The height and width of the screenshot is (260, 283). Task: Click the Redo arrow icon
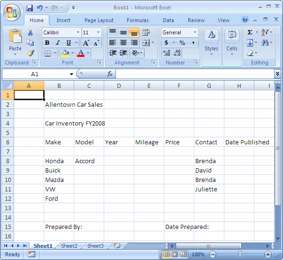coord(55,8)
